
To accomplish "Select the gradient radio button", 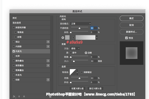I will (x=73, y=38).
